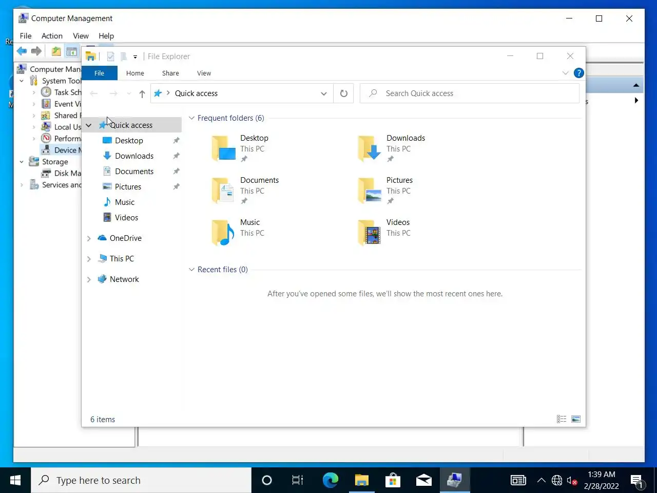Open the Mail app from the taskbar
The width and height of the screenshot is (657, 493).
point(423,480)
